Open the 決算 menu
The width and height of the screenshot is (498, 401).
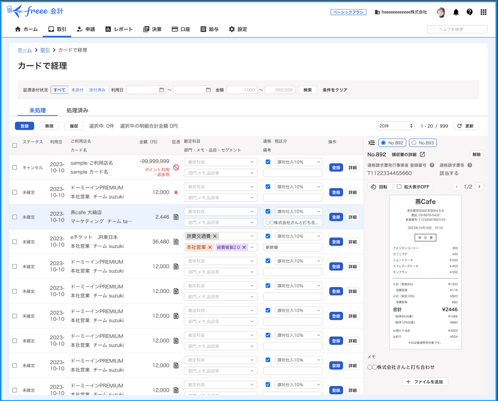(x=152, y=29)
